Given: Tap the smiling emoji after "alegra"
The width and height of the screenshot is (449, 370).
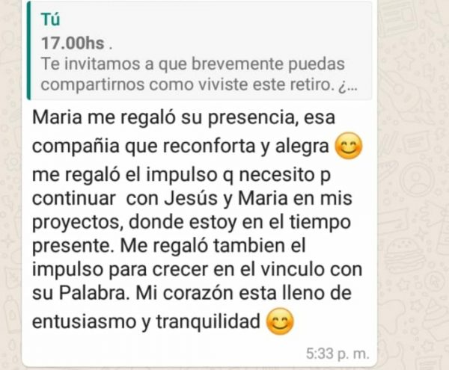Looking at the screenshot, I should pyautogui.click(x=349, y=146).
